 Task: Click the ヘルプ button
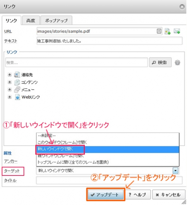click(137, 195)
